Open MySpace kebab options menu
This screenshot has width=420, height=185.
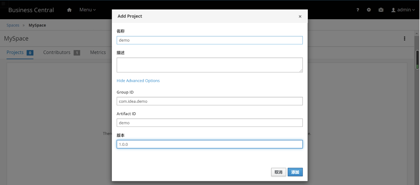[x=405, y=39]
